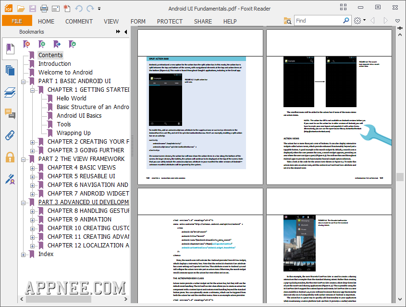Open advanced folder search icon
406x307 pixels.
pos(287,21)
